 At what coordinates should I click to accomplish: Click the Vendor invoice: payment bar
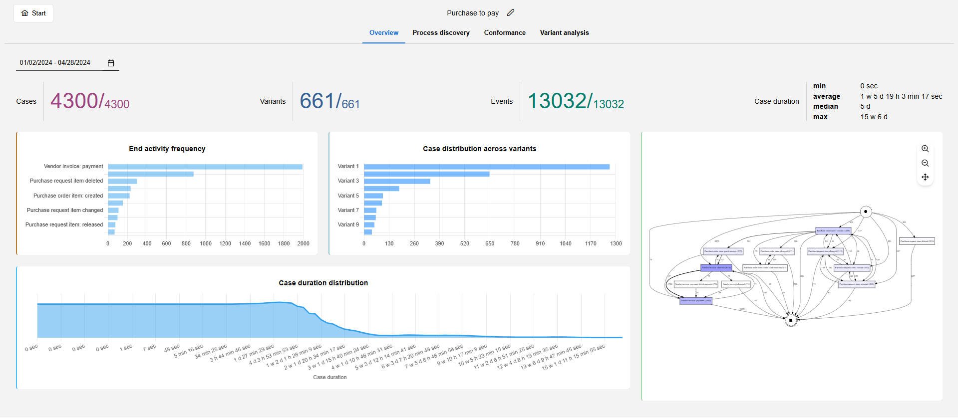pos(205,167)
